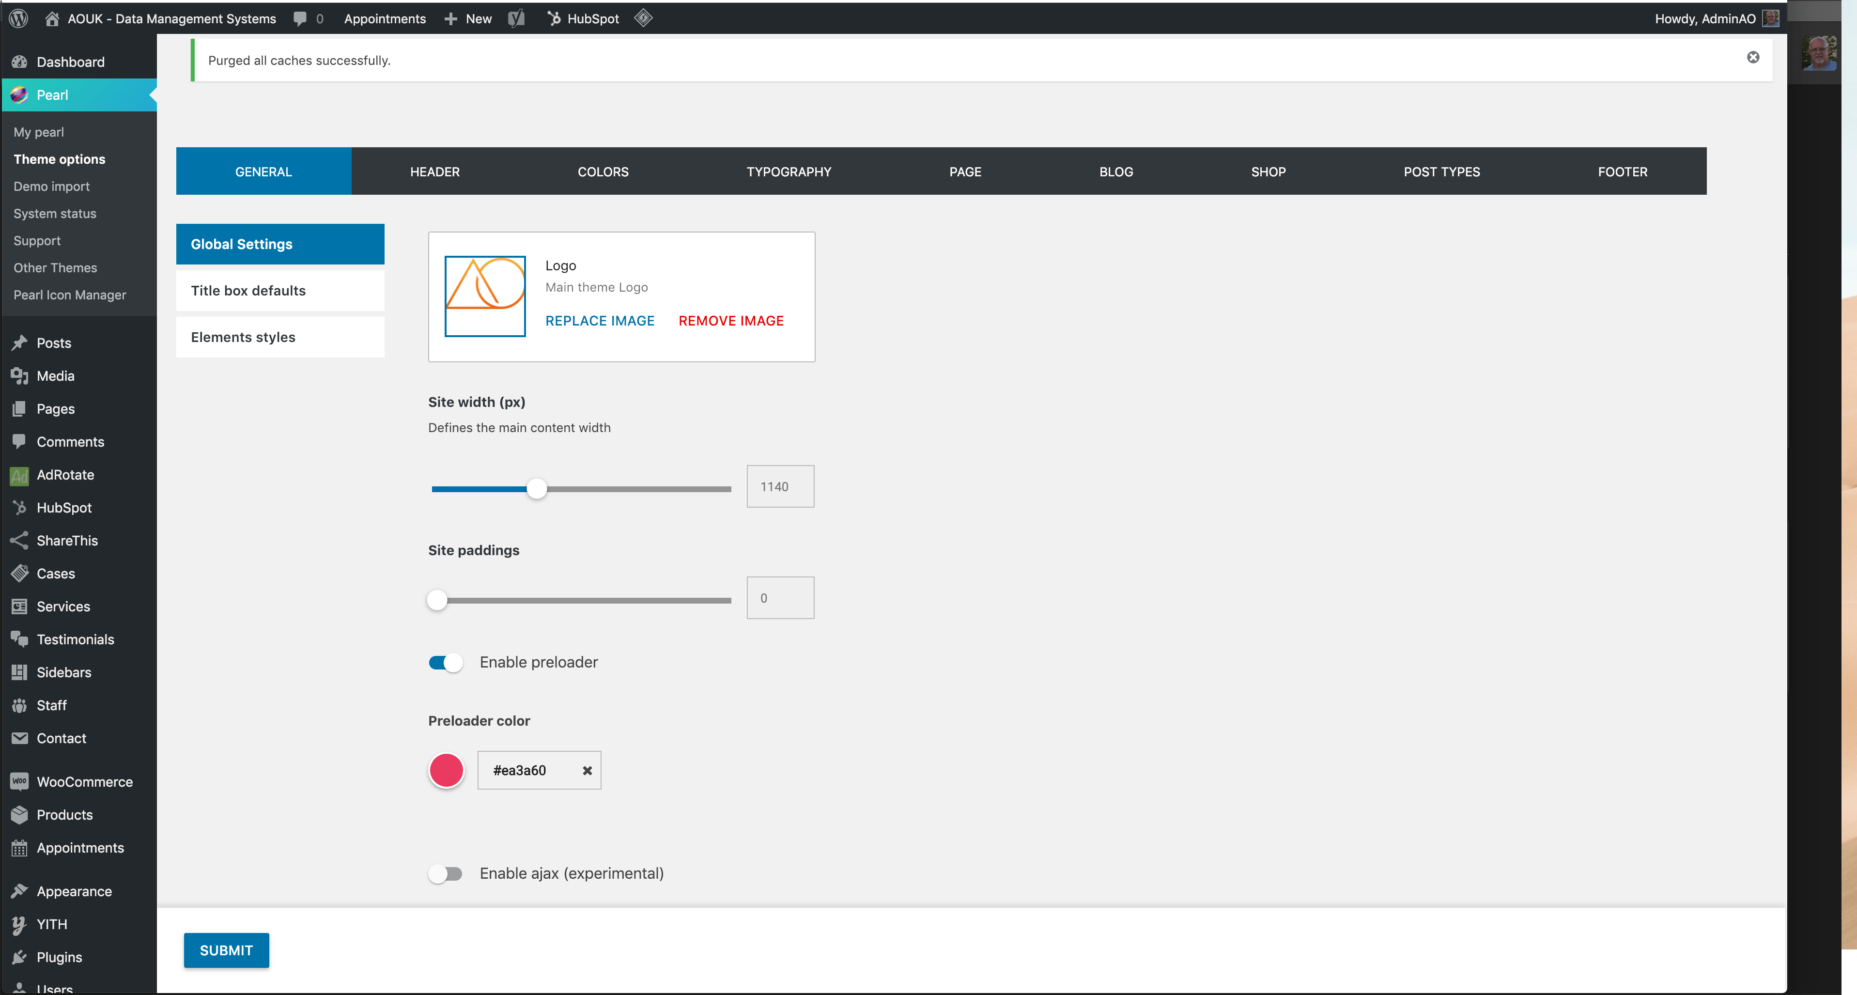Viewport: 1857px width, 995px height.
Task: Open the New content dropdown
Action: 468,19
